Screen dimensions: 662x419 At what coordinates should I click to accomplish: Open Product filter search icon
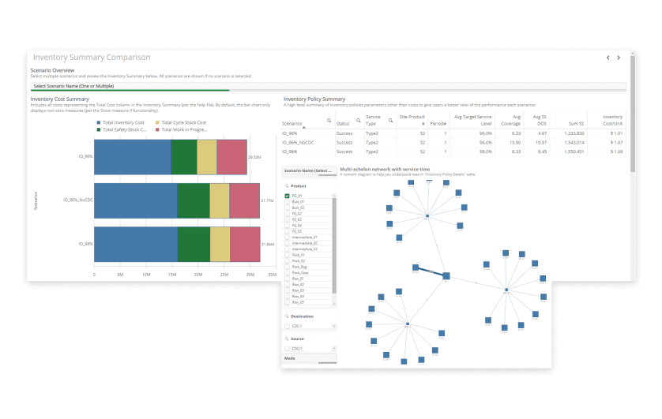[x=287, y=186]
